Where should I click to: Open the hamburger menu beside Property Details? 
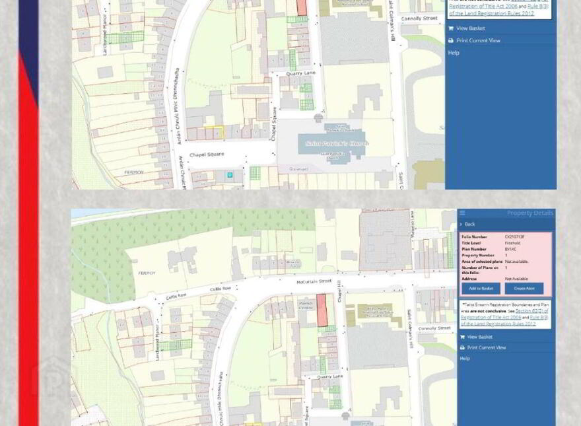pyautogui.click(x=462, y=213)
